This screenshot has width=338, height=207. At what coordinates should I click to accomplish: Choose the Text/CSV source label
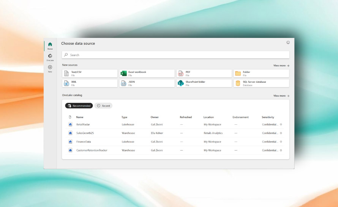click(76, 72)
